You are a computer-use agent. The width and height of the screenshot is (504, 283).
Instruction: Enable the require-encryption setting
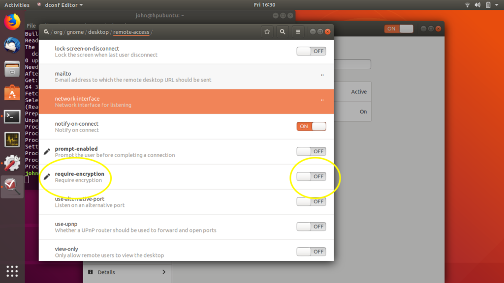pos(311,176)
